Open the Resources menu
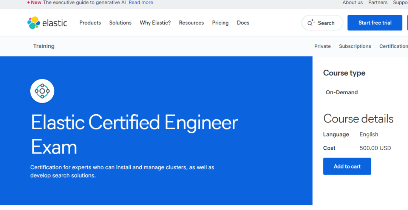This screenshot has height=210, width=408. point(191,23)
